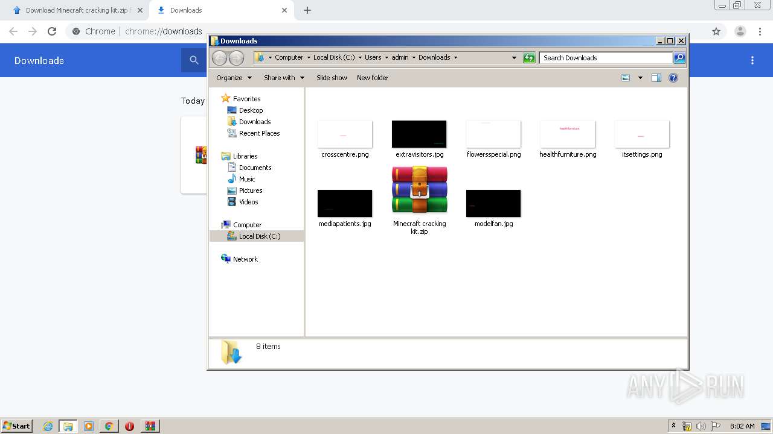Click the volume speaker tray icon
This screenshot has width=773, height=434.
[701, 426]
